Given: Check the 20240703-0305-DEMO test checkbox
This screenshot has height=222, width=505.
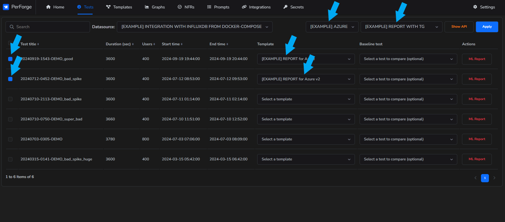Looking at the screenshot, I should [10, 139].
